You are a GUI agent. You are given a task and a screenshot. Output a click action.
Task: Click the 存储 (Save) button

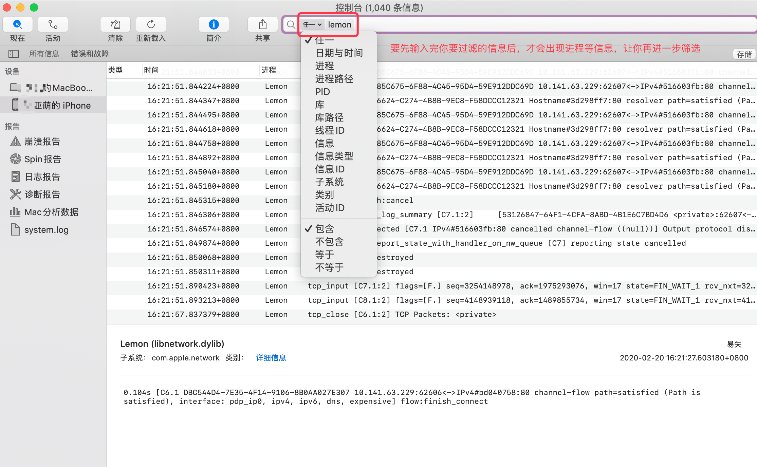coord(744,54)
